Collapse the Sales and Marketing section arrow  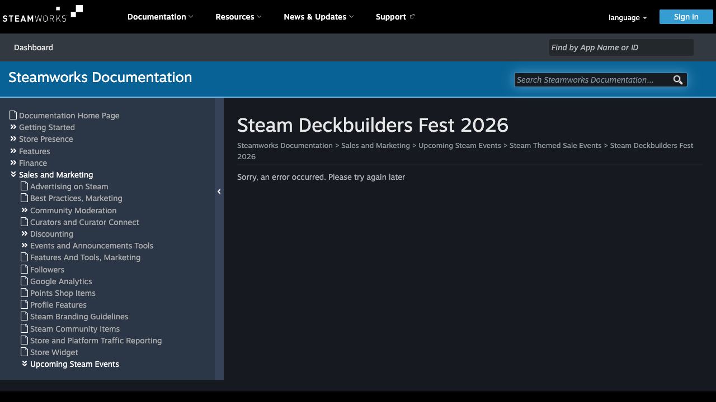click(x=13, y=174)
